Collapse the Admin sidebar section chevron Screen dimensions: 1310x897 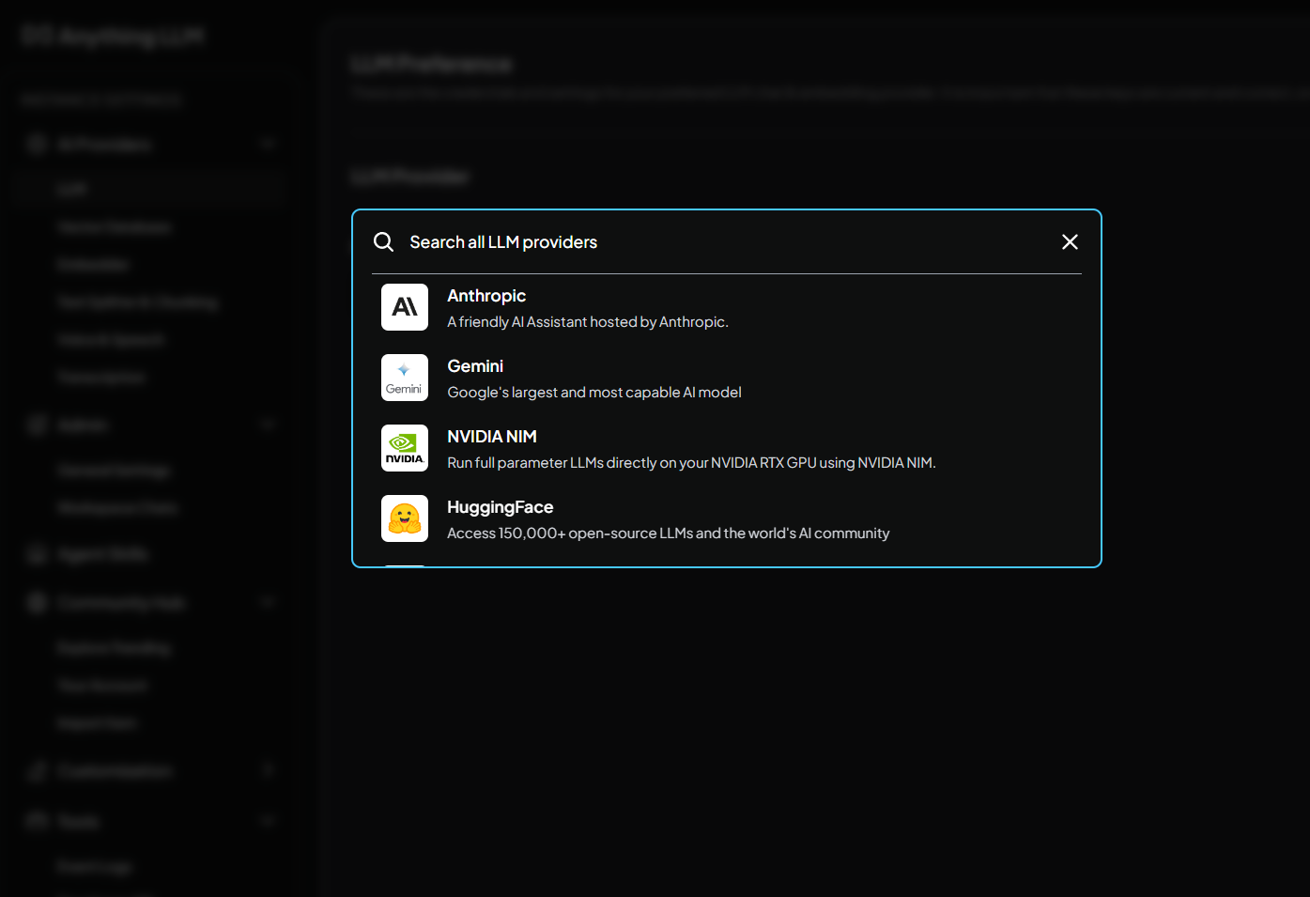pos(268,425)
